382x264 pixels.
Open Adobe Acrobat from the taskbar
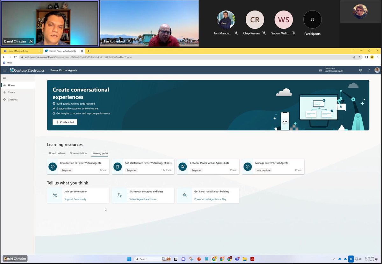pos(252,259)
